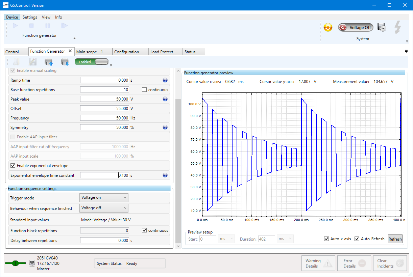Switch to the Load Protect tab
The height and width of the screenshot is (277, 413).
(x=162, y=52)
